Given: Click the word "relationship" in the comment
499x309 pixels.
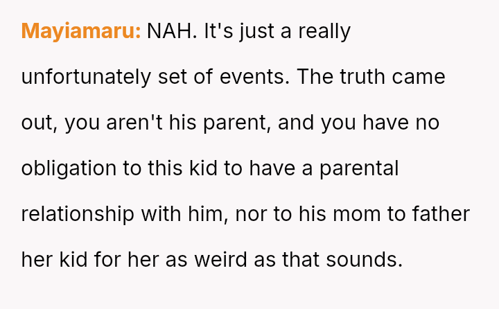Looking at the screenshot, I should pyautogui.click(x=78, y=214).
